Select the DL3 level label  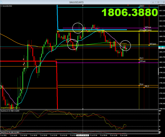[x=142, y=58]
